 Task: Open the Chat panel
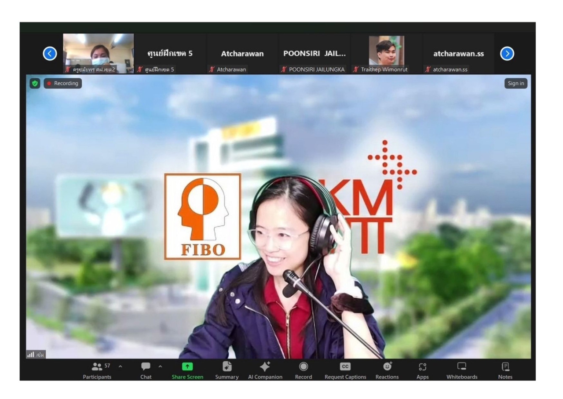tap(146, 371)
